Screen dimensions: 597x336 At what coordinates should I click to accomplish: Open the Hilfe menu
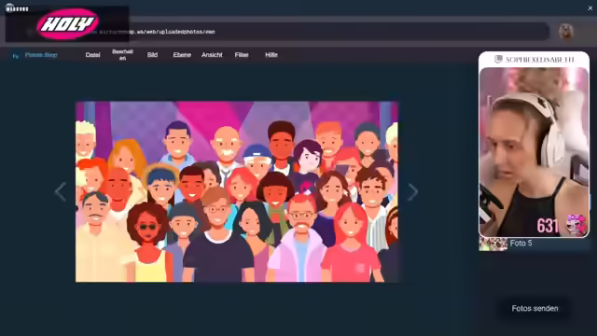pos(271,55)
